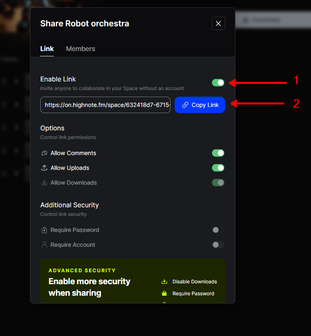Click the Allow Comments speech bubble icon
This screenshot has width=311, height=336.
(x=44, y=153)
